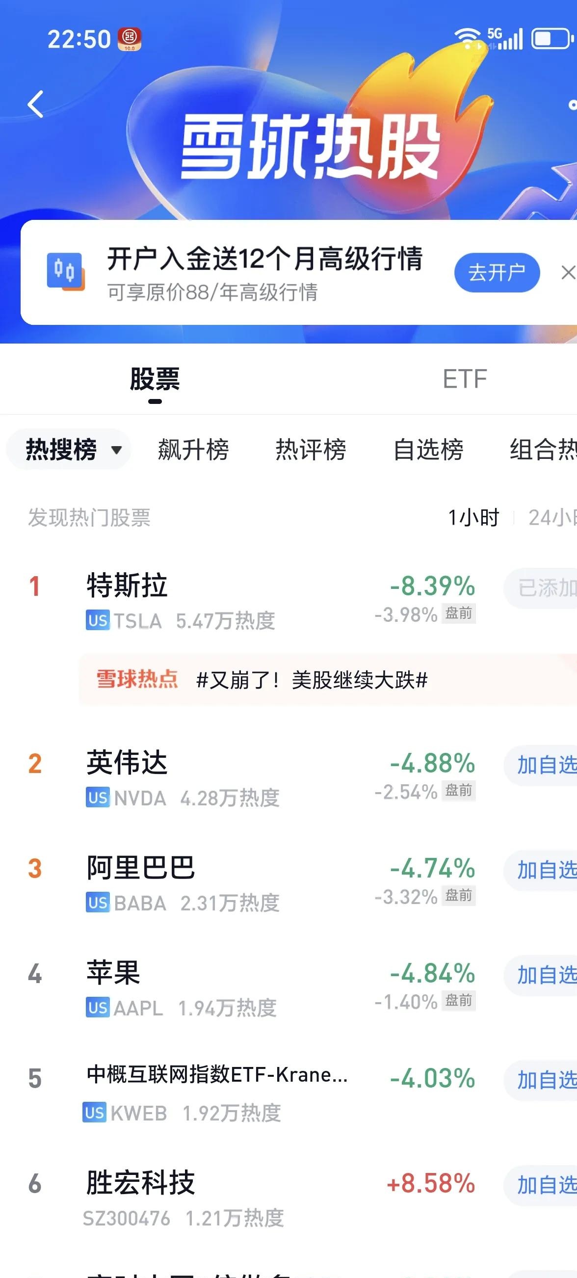Screen dimensions: 577x1278
Task: Open the 飙升榜 ranking
Action: tap(193, 450)
